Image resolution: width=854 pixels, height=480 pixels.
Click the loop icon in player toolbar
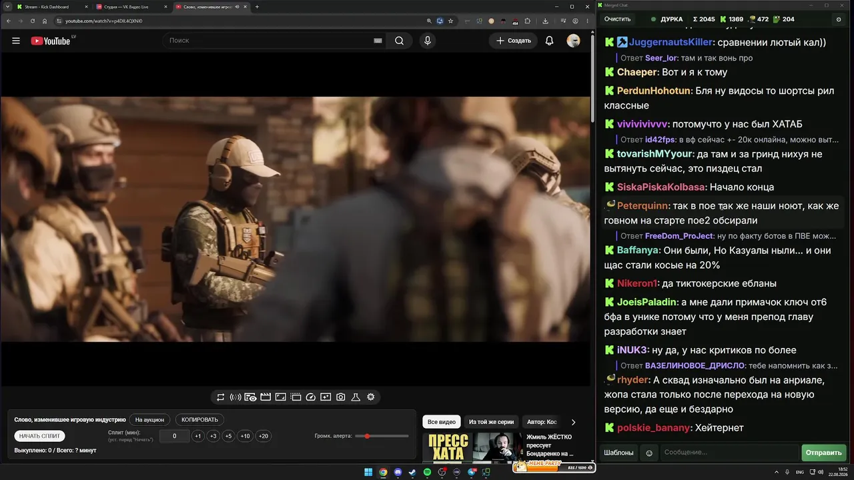coord(221,397)
